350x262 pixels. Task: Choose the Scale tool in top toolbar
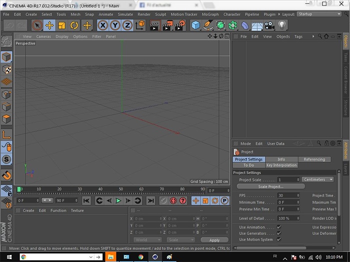[x=62, y=25]
